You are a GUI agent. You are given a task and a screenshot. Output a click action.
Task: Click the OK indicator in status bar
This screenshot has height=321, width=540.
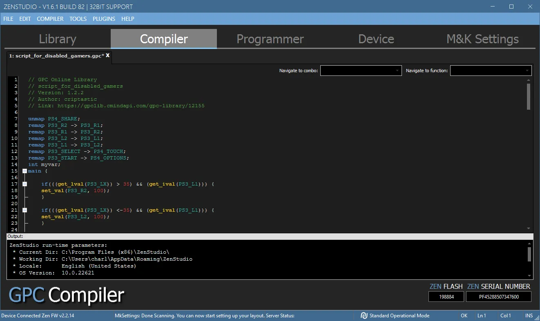[464, 315]
